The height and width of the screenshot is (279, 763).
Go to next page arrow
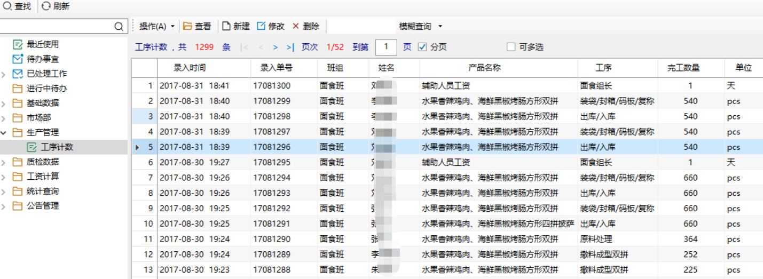pyautogui.click(x=276, y=47)
